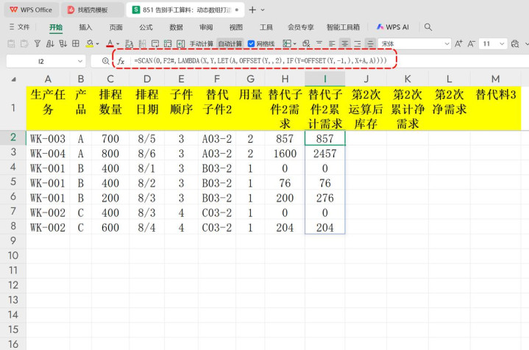529x350 pixels.
Task: Click the red font color A icon
Action: pos(110,44)
